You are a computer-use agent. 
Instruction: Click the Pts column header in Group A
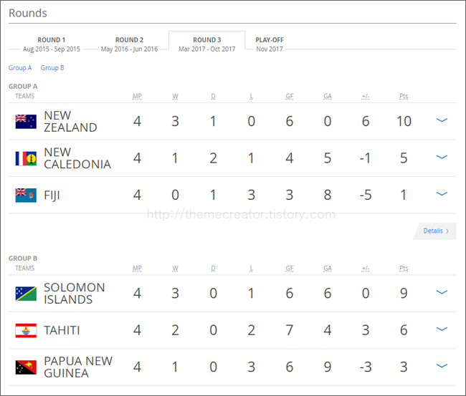[404, 96]
